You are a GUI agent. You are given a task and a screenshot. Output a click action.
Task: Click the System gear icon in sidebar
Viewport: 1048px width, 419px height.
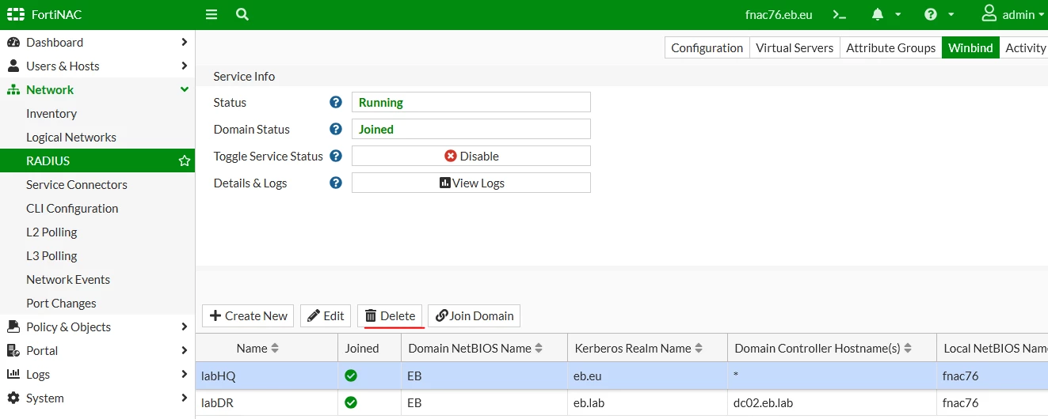[x=13, y=398]
